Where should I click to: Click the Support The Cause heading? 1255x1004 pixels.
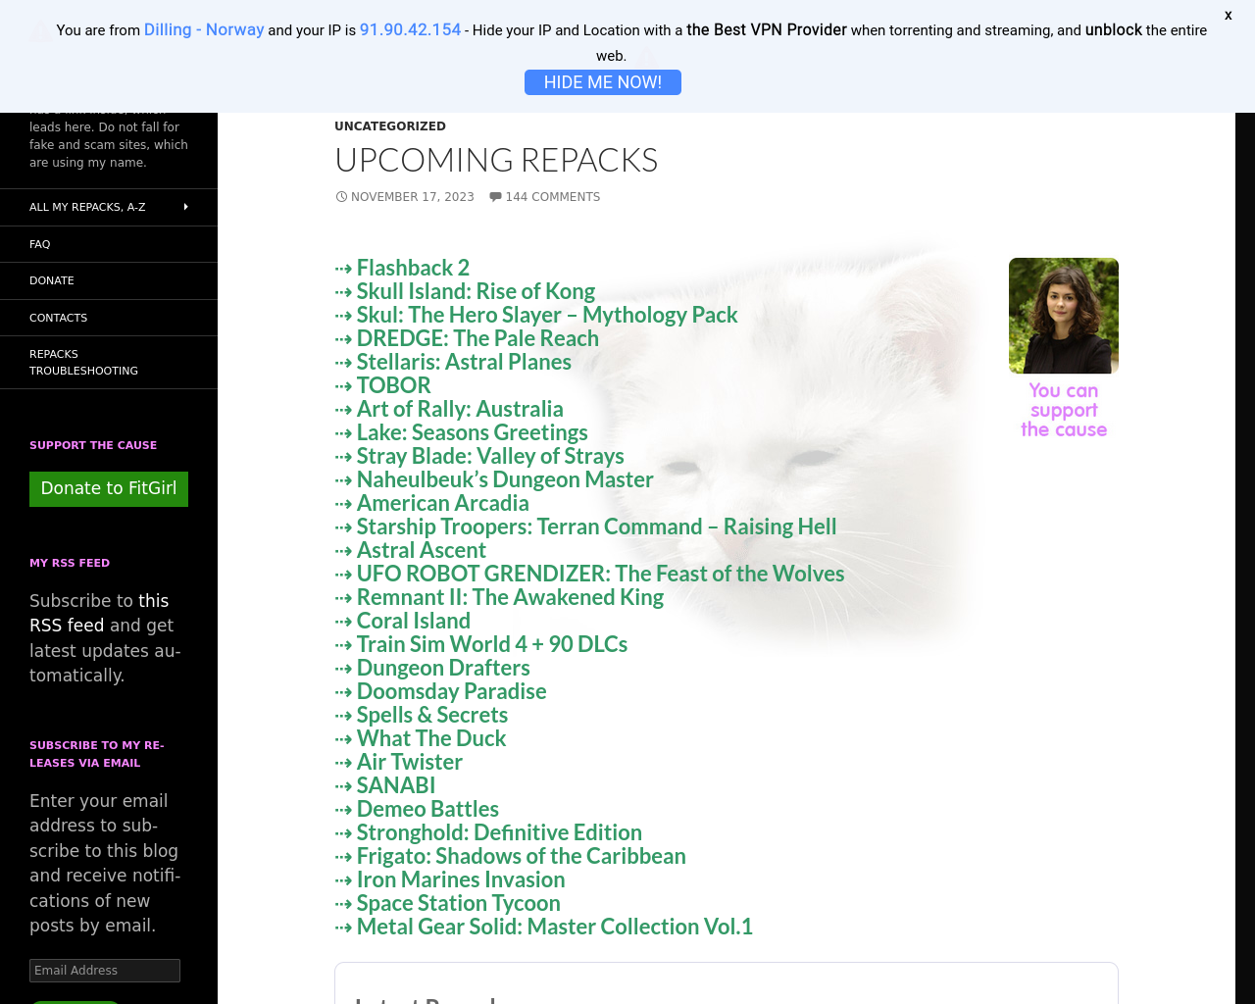point(93,445)
